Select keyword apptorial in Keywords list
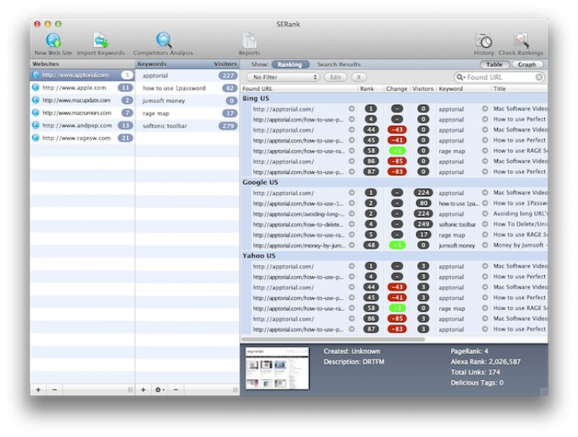578x437 pixels. [x=187, y=75]
